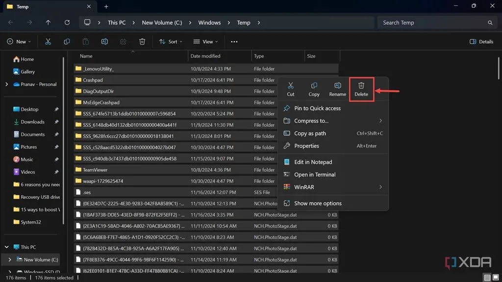The width and height of the screenshot is (502, 282).
Task: Open Music in the sidebar
Action: tap(23, 159)
